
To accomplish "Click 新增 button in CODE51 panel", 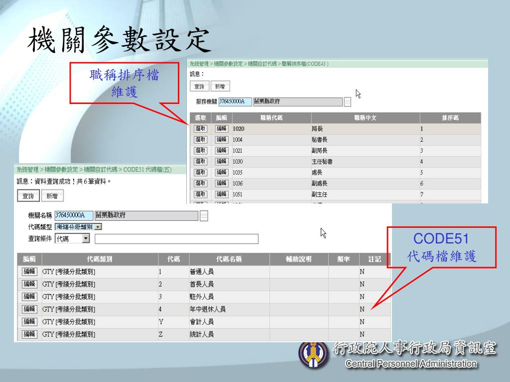I will point(52,196).
